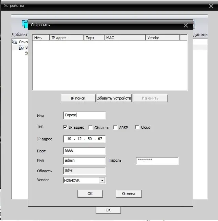
Task: Check the Cloud connection type box
Action: pos(137,127)
